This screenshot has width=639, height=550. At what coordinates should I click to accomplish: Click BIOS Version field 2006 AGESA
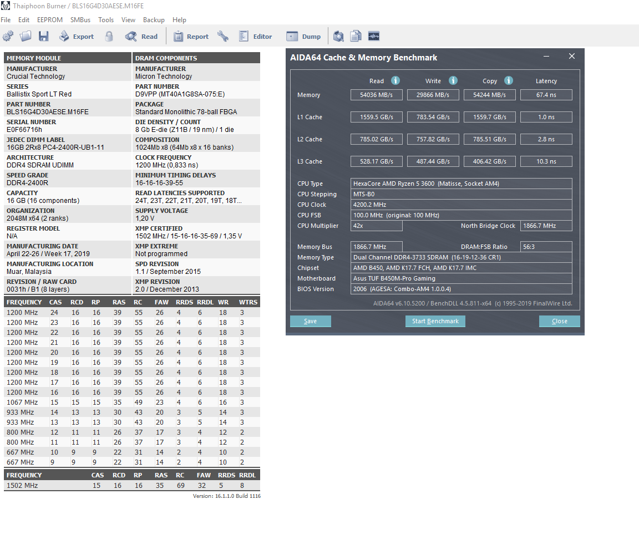[x=461, y=289]
